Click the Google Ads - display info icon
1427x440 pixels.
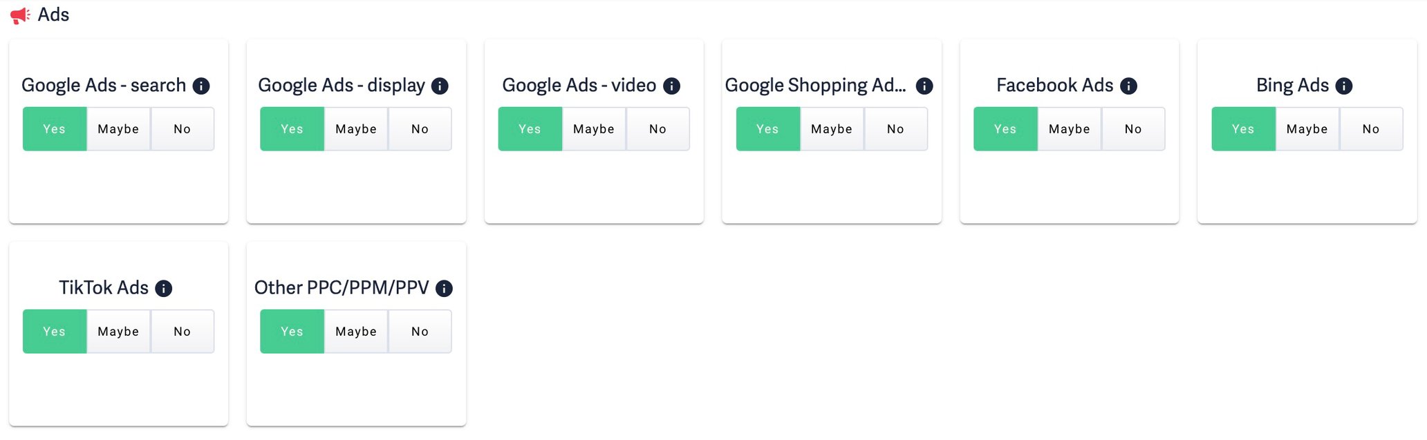click(438, 86)
